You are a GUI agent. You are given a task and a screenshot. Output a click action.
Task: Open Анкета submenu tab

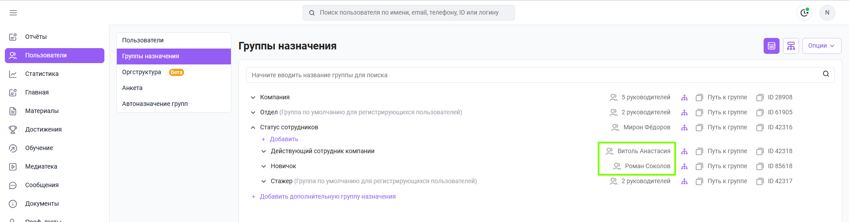tap(174, 88)
